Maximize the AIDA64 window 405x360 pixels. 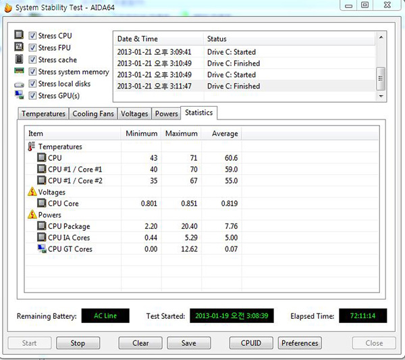364,5
